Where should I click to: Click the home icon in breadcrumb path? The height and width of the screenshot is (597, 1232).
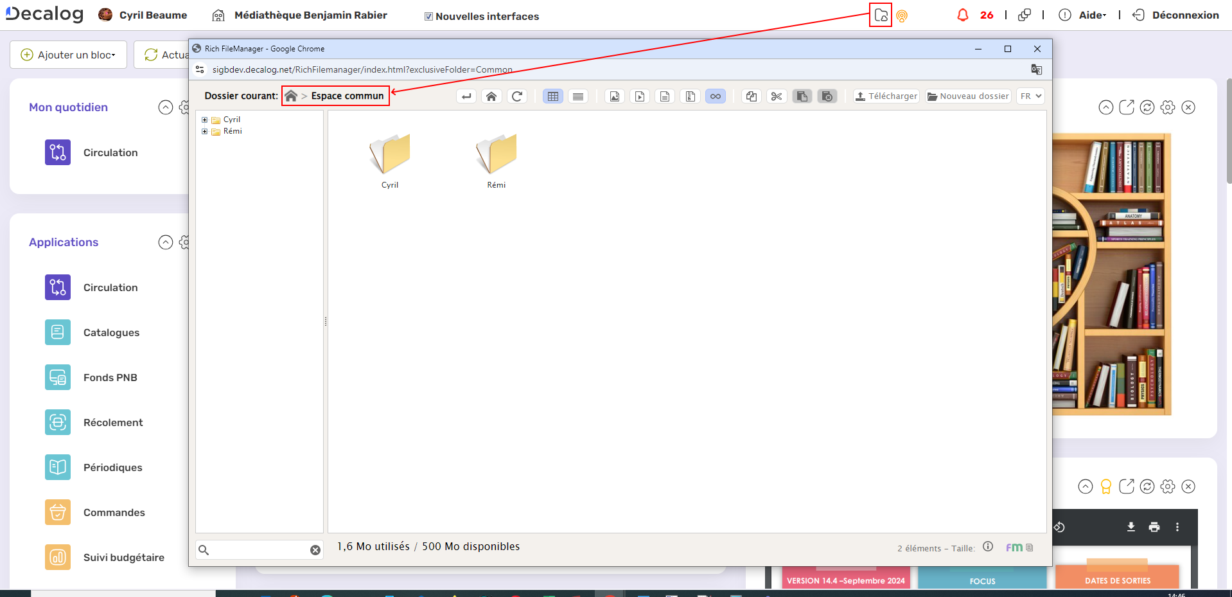[291, 96]
